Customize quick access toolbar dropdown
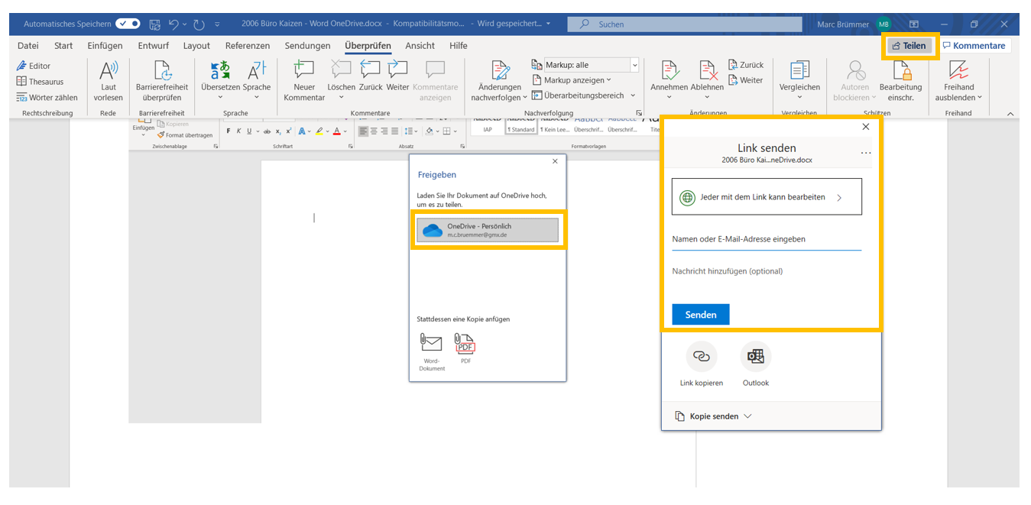Image resolution: width=1031 pixels, height=505 pixels. (x=218, y=24)
